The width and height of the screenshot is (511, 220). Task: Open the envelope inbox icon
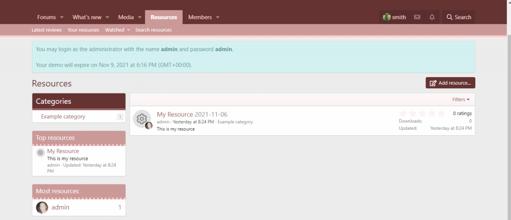417,17
